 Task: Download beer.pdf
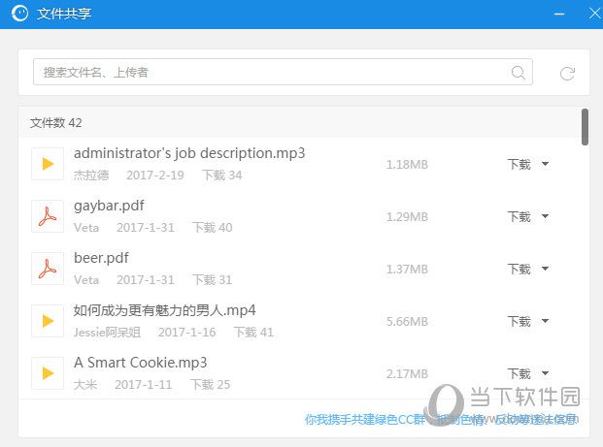tap(519, 269)
